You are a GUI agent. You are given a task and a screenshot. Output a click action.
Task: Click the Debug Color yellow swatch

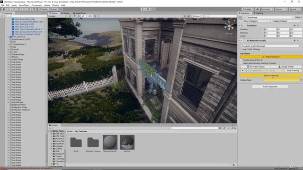(281, 80)
